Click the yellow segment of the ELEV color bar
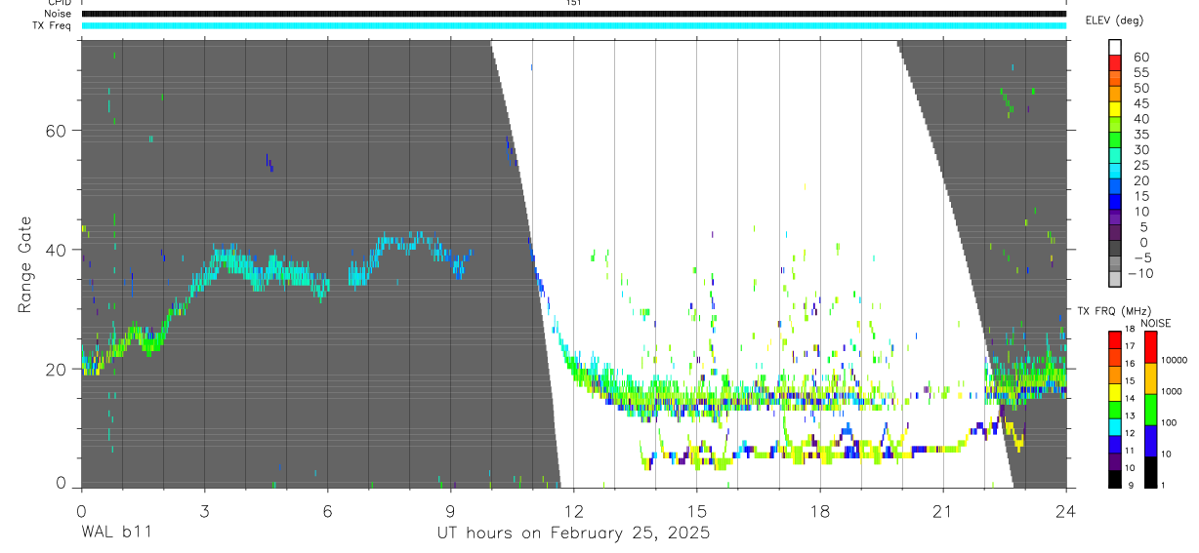Viewport: 1199px width, 553px height. click(1115, 110)
